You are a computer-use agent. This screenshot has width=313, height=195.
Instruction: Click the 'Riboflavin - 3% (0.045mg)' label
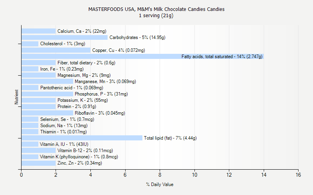(x=100, y=113)
